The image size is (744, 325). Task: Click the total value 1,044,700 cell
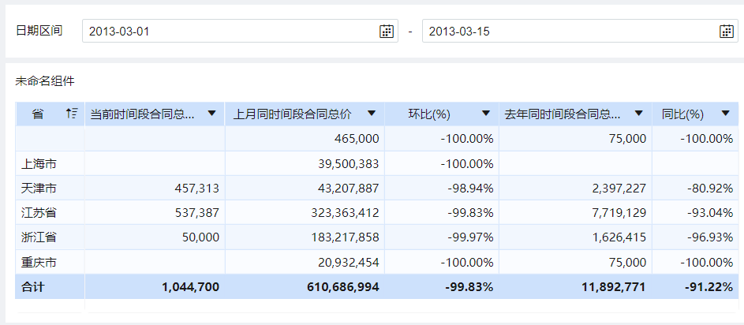tap(190, 287)
